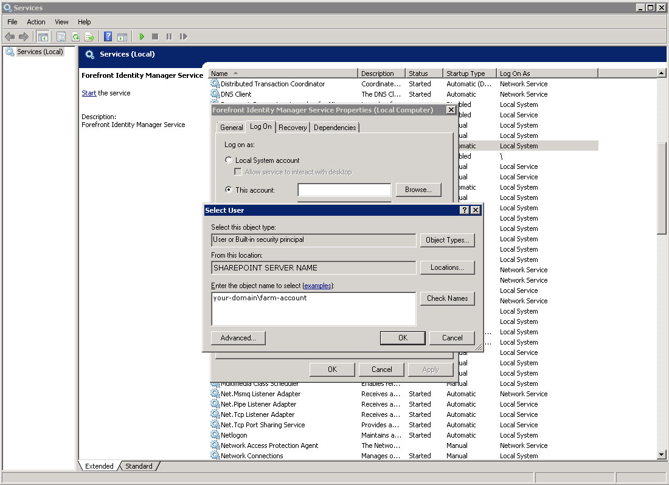This screenshot has width=669, height=485.
Task: Switch to the Standard view tab
Action: [139, 466]
